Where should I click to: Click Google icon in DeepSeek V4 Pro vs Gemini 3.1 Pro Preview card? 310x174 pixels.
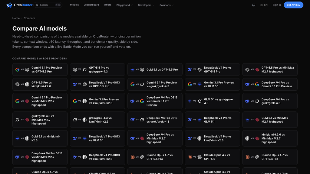257,84
